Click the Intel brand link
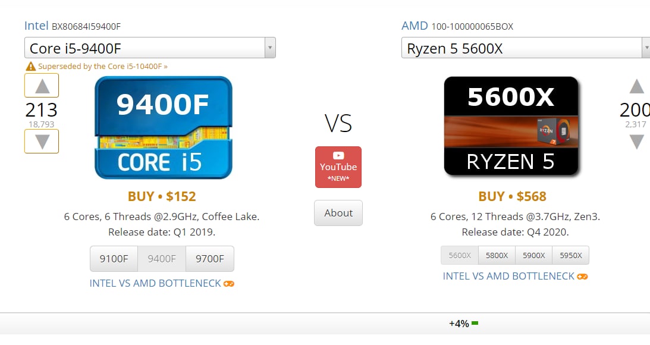The image size is (650, 345). point(36,26)
